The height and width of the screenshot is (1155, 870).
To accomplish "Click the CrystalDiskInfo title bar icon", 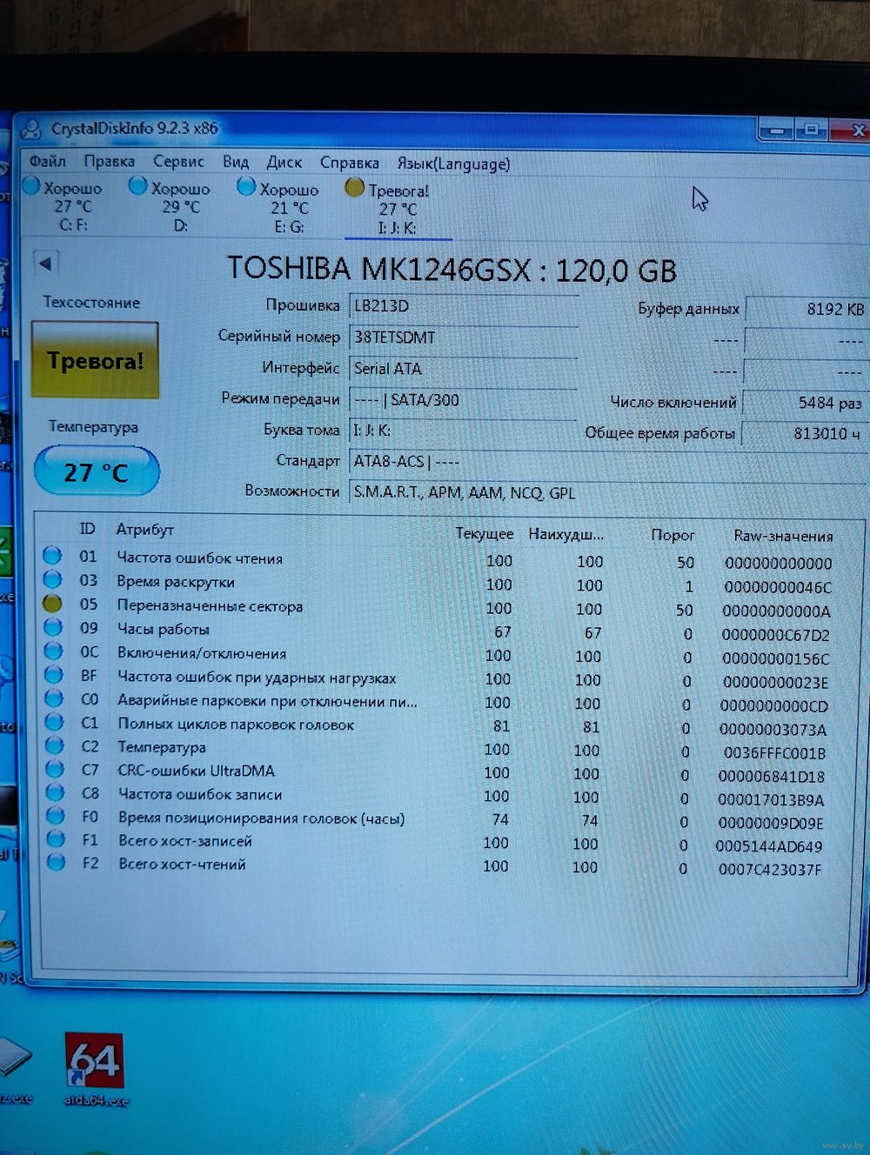I will tap(31, 130).
